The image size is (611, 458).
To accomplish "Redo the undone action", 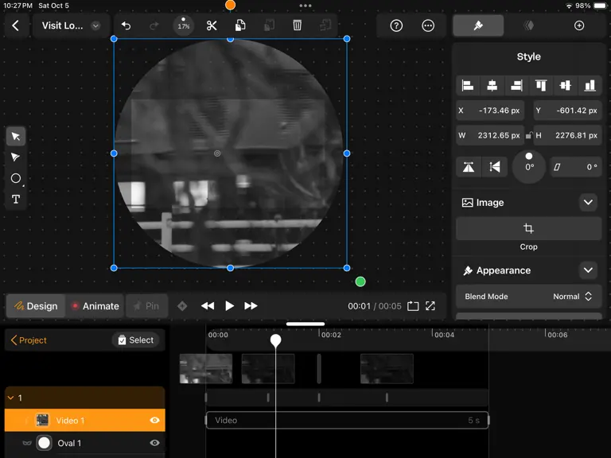I will point(154,25).
